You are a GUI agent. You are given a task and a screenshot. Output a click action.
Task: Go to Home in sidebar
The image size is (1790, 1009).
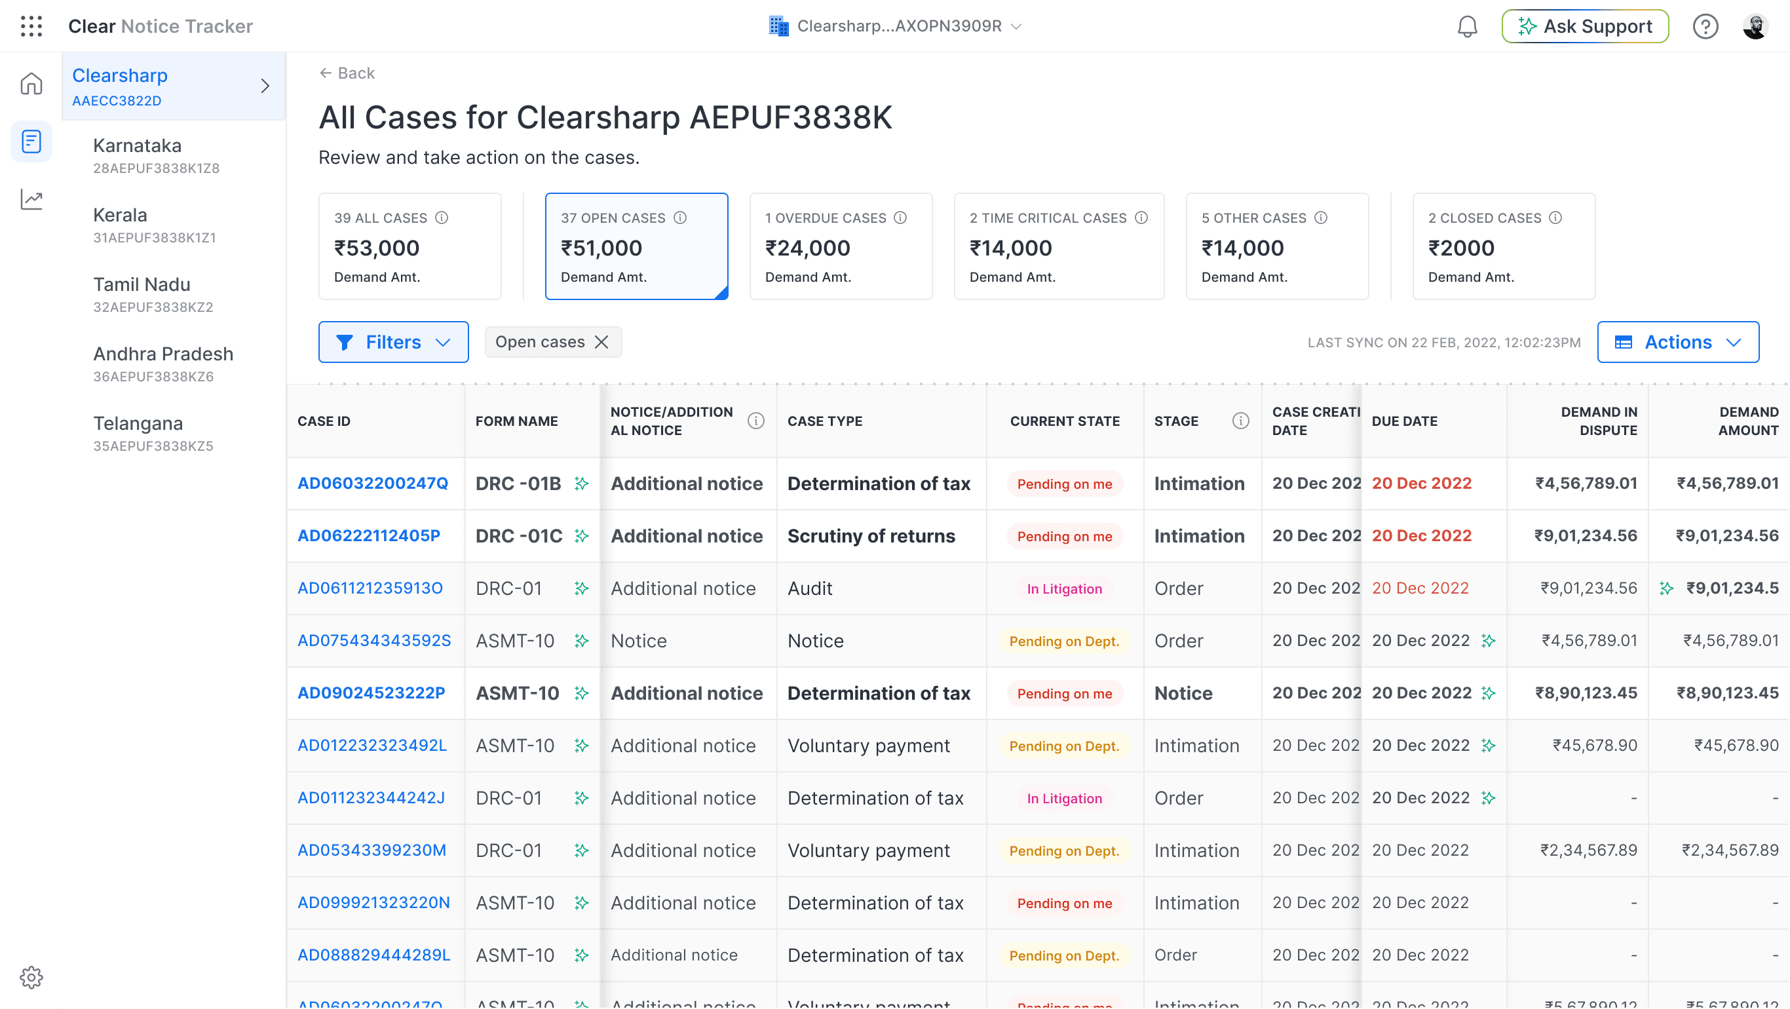(x=31, y=84)
